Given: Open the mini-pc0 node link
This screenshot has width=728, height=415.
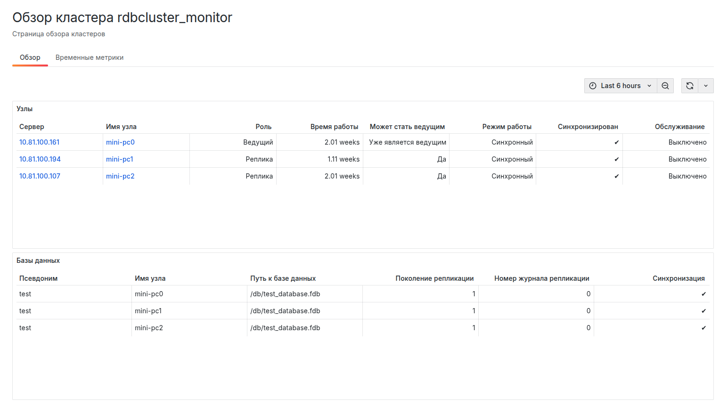Looking at the screenshot, I should pos(120,142).
